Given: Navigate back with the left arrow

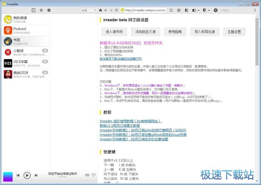Looking at the screenshot, I should [106, 10].
